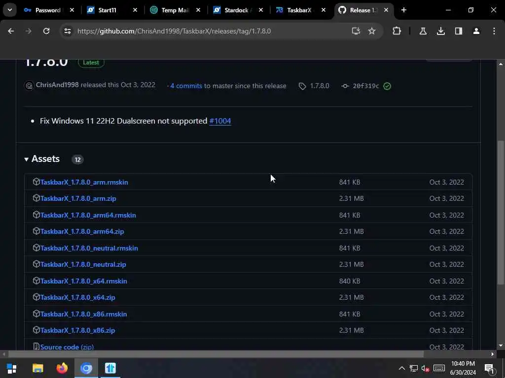Open the tab search dropdown arrow
The image size is (505, 378).
pos(10,10)
